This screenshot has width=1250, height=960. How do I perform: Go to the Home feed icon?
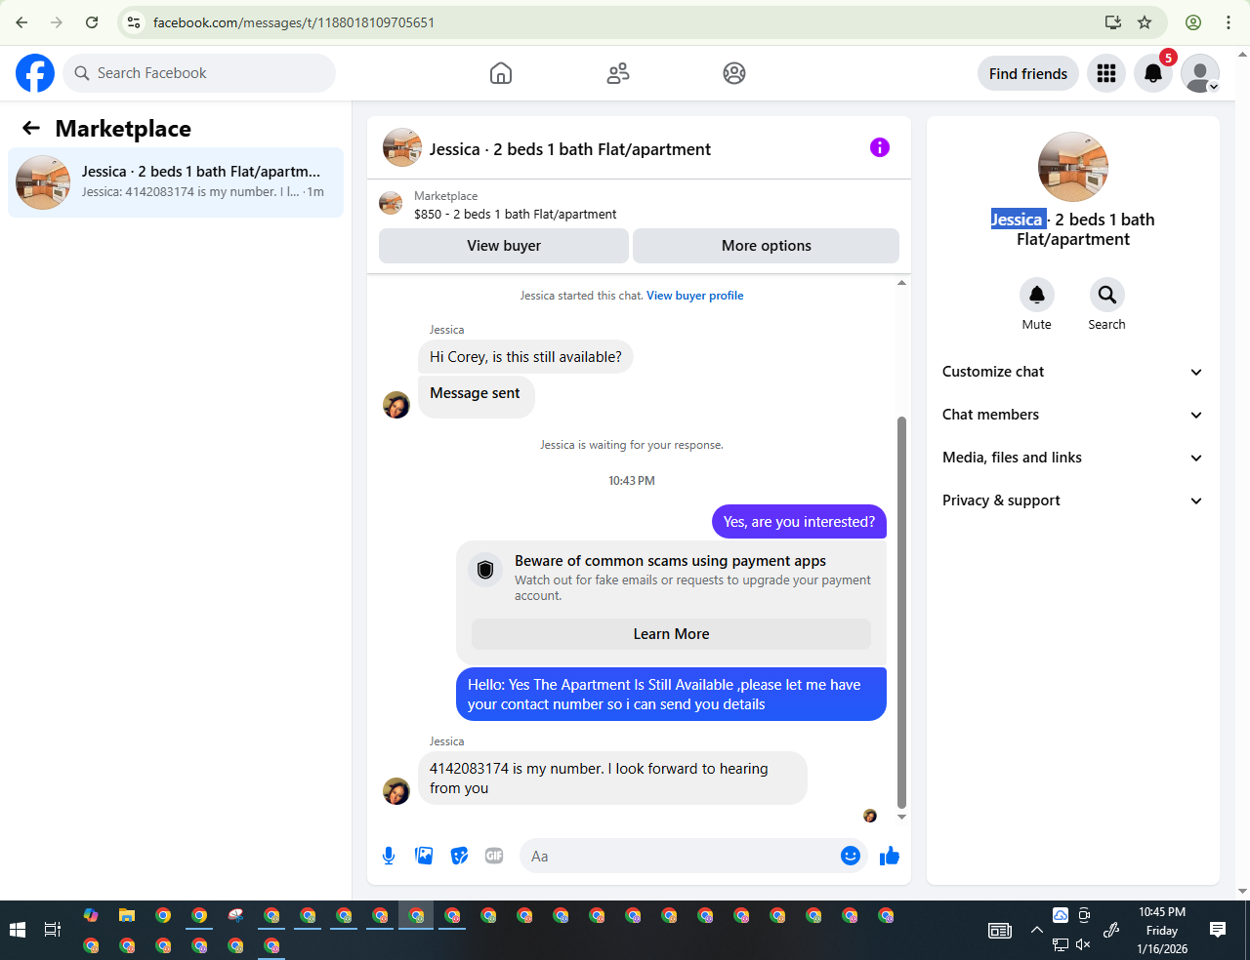[501, 73]
